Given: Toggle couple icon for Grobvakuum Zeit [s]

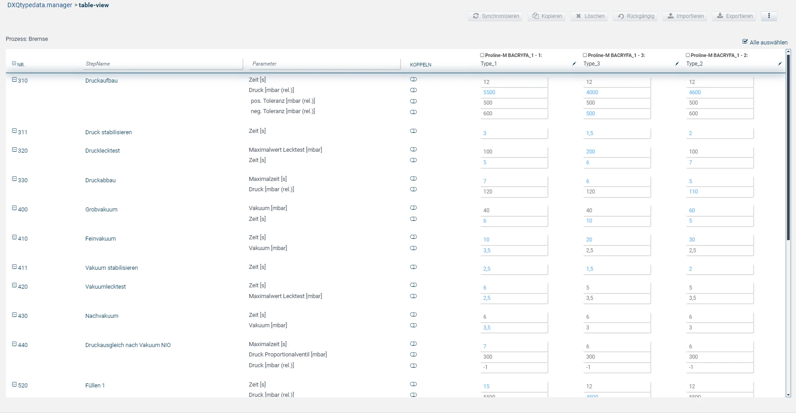Looking at the screenshot, I should coord(413,219).
